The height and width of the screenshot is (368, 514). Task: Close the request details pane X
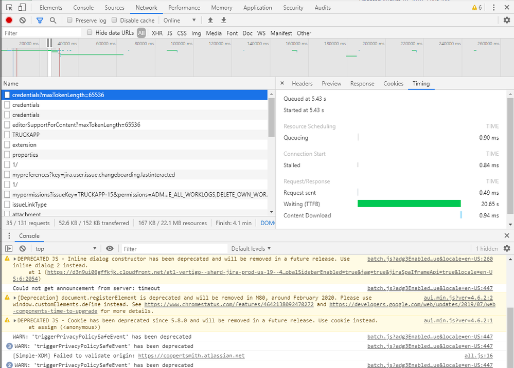point(282,83)
